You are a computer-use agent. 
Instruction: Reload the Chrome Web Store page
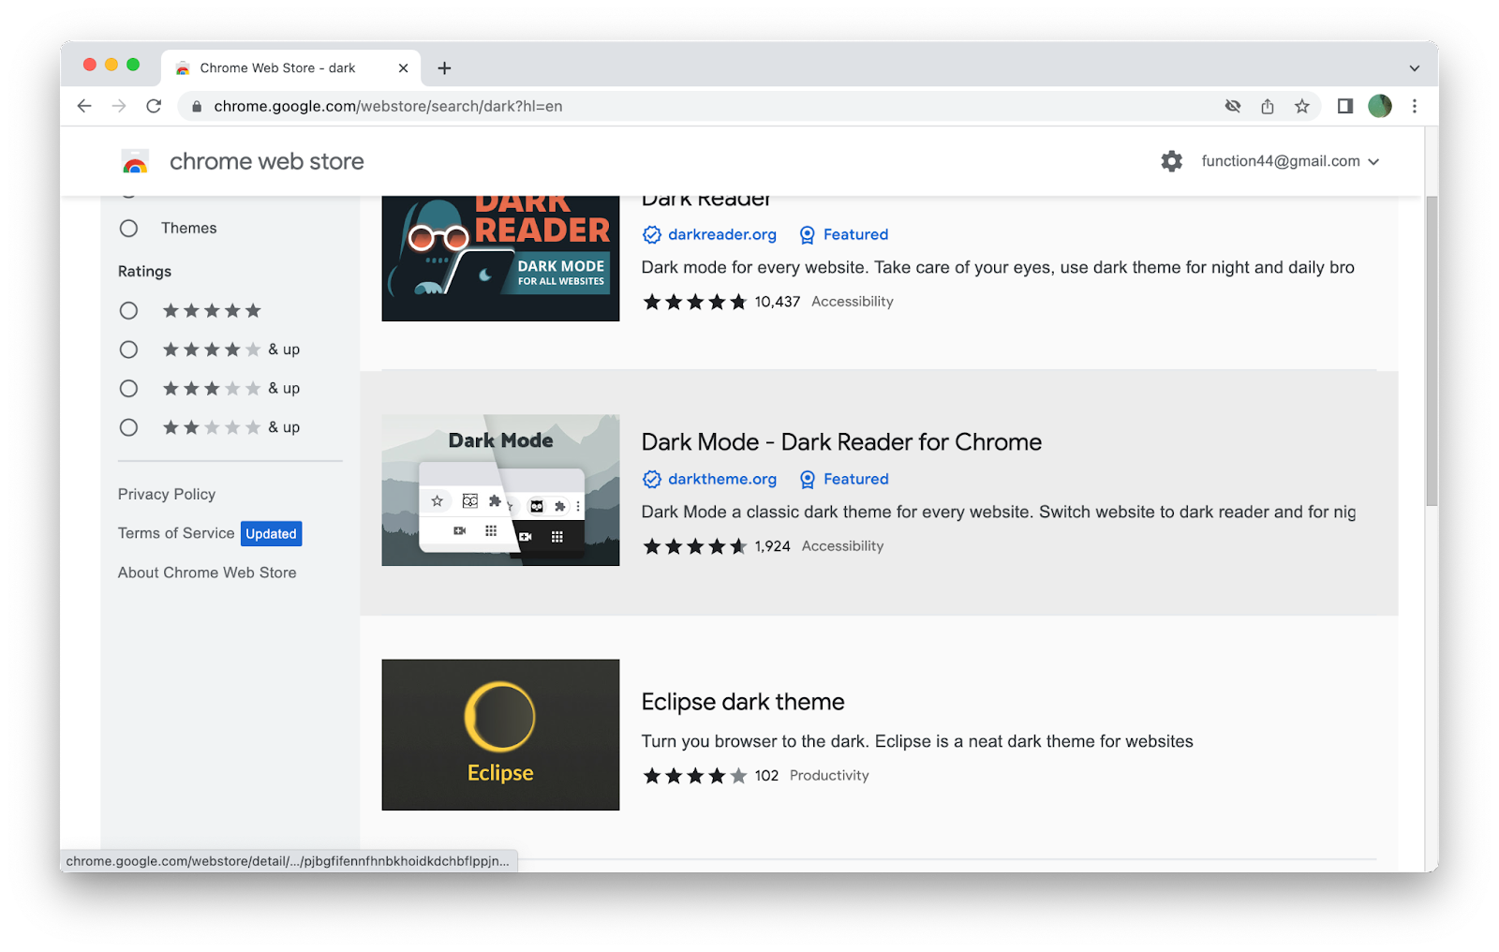tap(154, 106)
